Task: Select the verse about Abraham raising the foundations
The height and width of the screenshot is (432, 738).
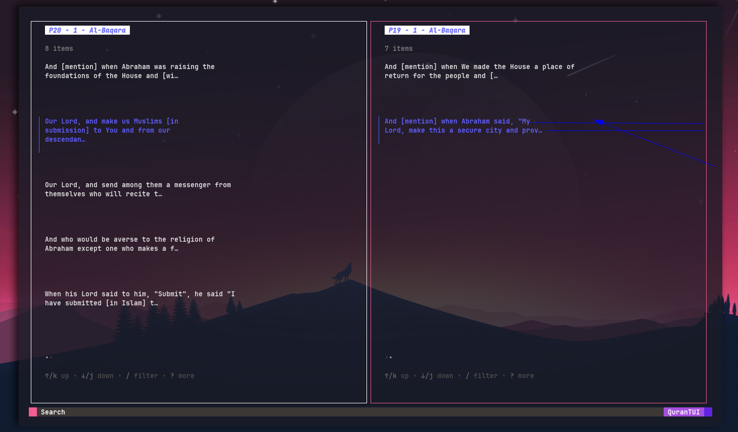Action: click(x=130, y=71)
